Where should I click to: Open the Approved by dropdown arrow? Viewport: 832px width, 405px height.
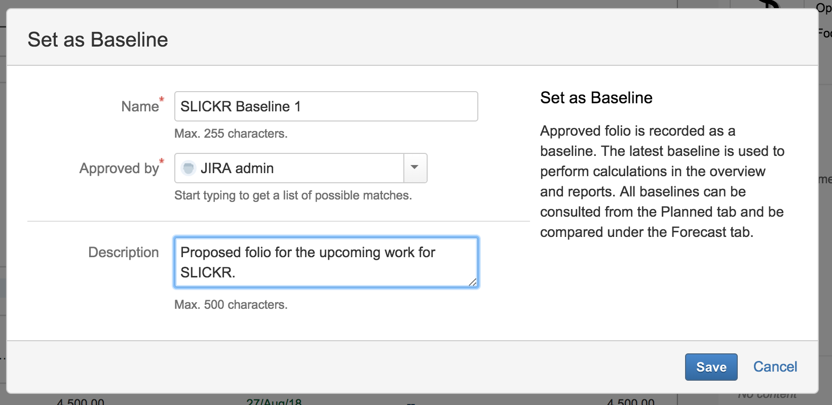pyautogui.click(x=415, y=168)
